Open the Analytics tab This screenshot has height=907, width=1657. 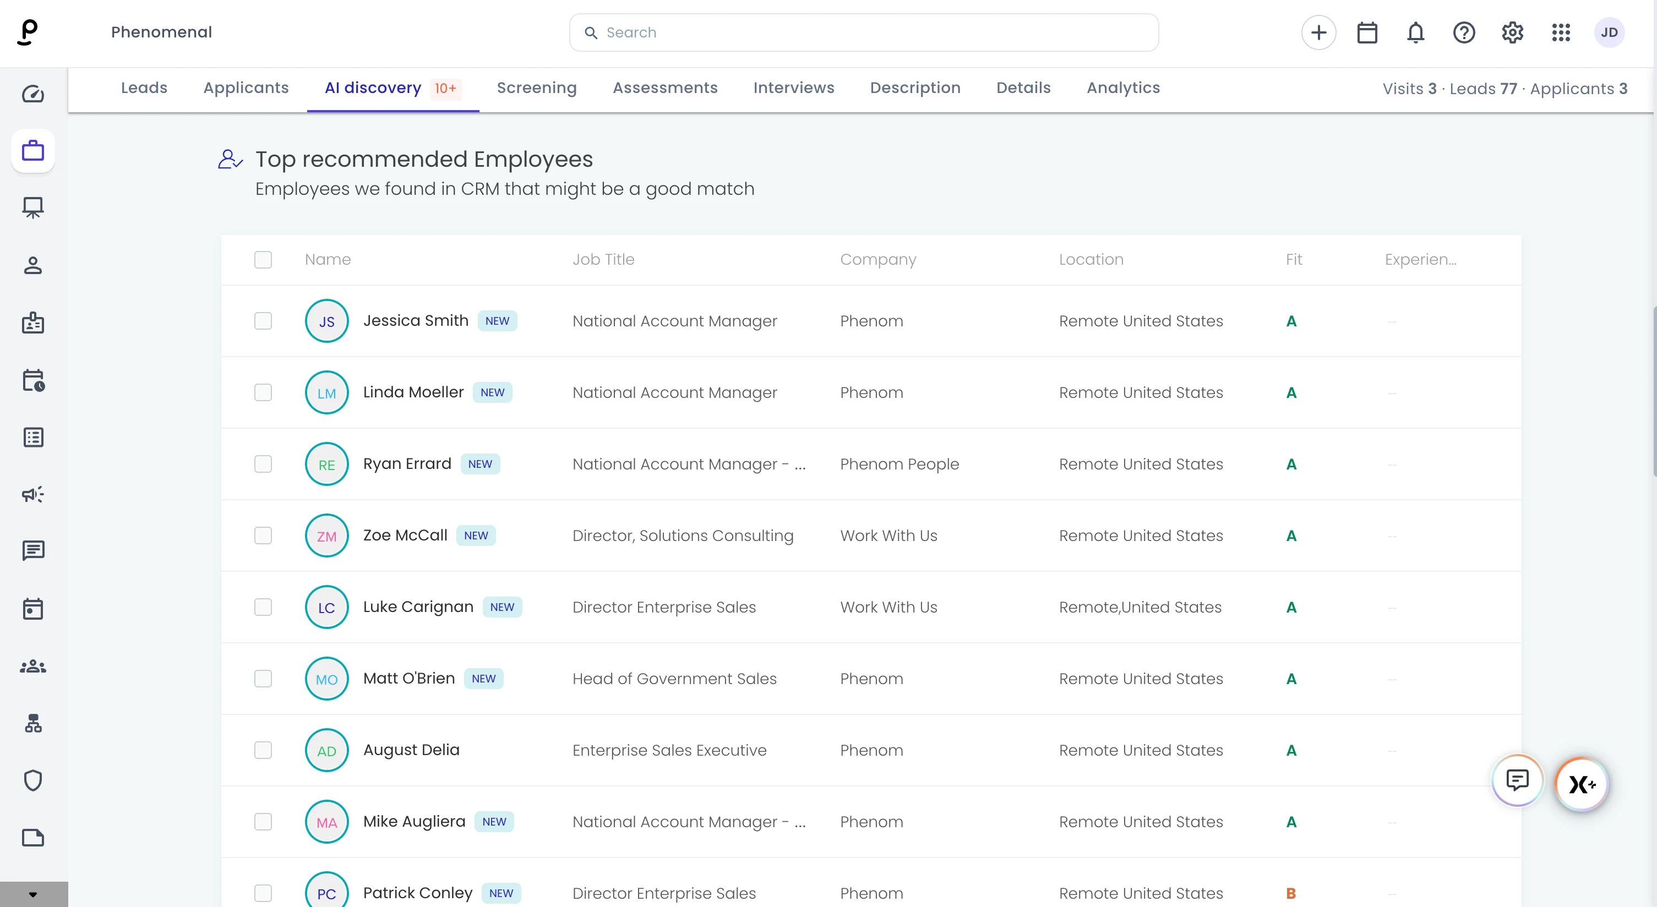coord(1123,88)
